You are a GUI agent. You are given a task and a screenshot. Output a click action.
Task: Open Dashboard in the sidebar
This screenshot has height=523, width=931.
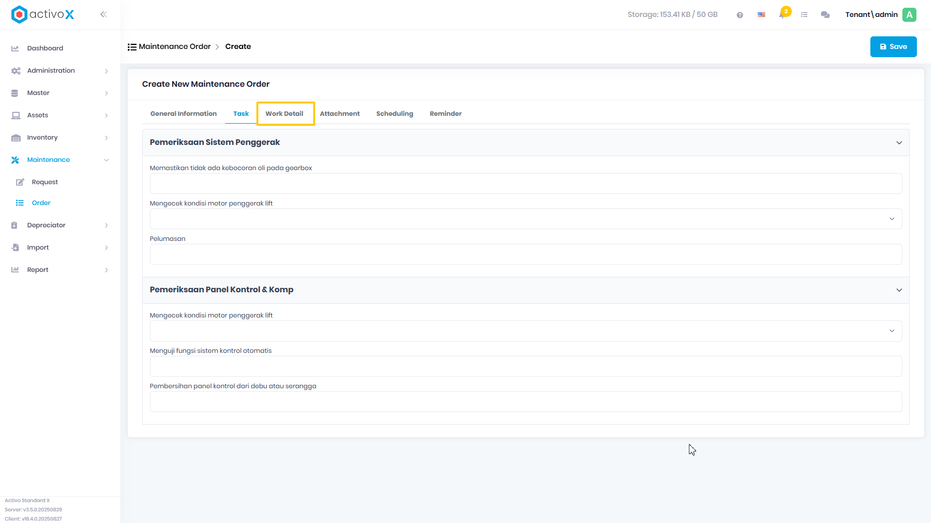(x=45, y=48)
